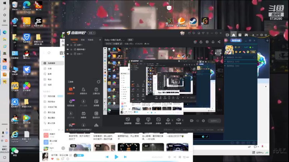This screenshot has height=162, width=289.
Task: Add the 摄像头 camera source
Action: tap(138, 121)
